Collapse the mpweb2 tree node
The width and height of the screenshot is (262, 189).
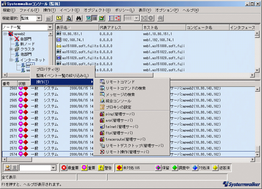pos(5,34)
